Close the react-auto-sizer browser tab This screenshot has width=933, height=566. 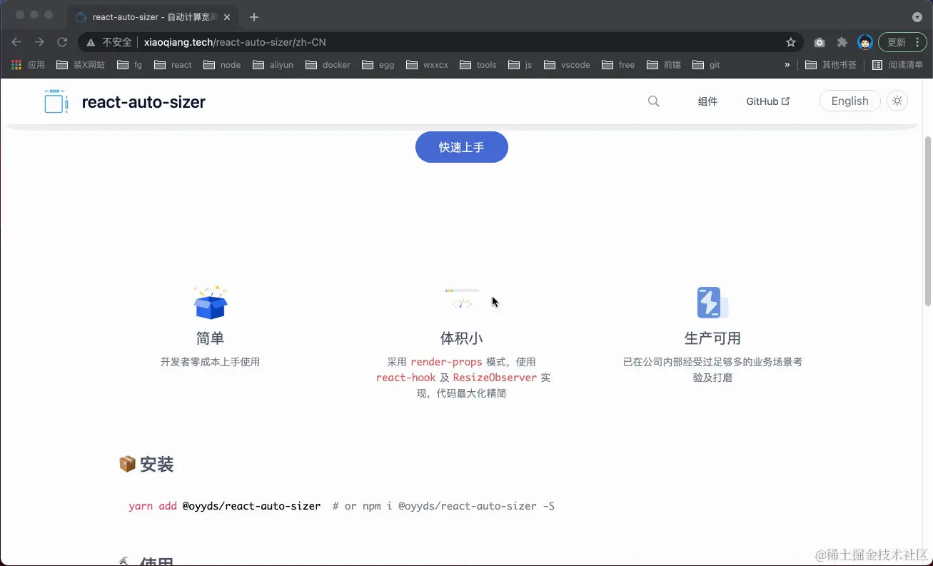226,17
